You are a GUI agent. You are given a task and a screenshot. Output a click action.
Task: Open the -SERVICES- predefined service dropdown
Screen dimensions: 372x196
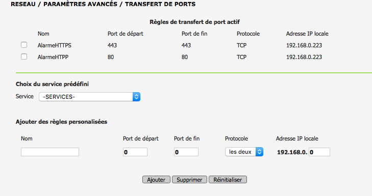click(89, 97)
